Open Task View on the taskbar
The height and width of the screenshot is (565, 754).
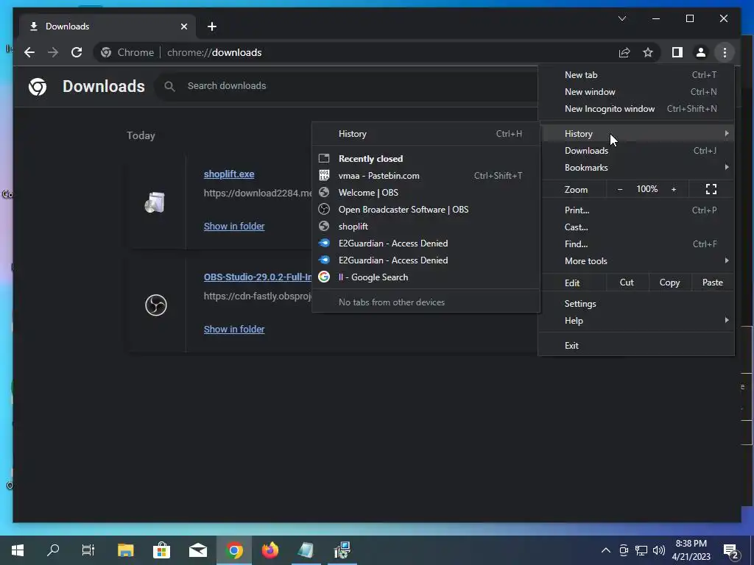(x=88, y=550)
